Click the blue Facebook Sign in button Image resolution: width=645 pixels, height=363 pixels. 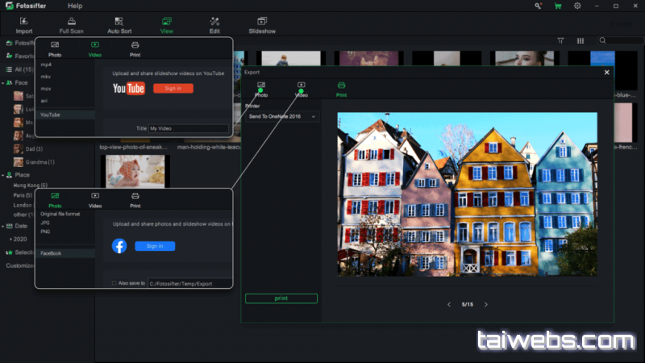(x=155, y=246)
